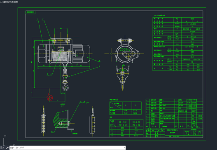Expand command history arrow at command line end
Viewport: 217px width, 150px height.
point(124,148)
